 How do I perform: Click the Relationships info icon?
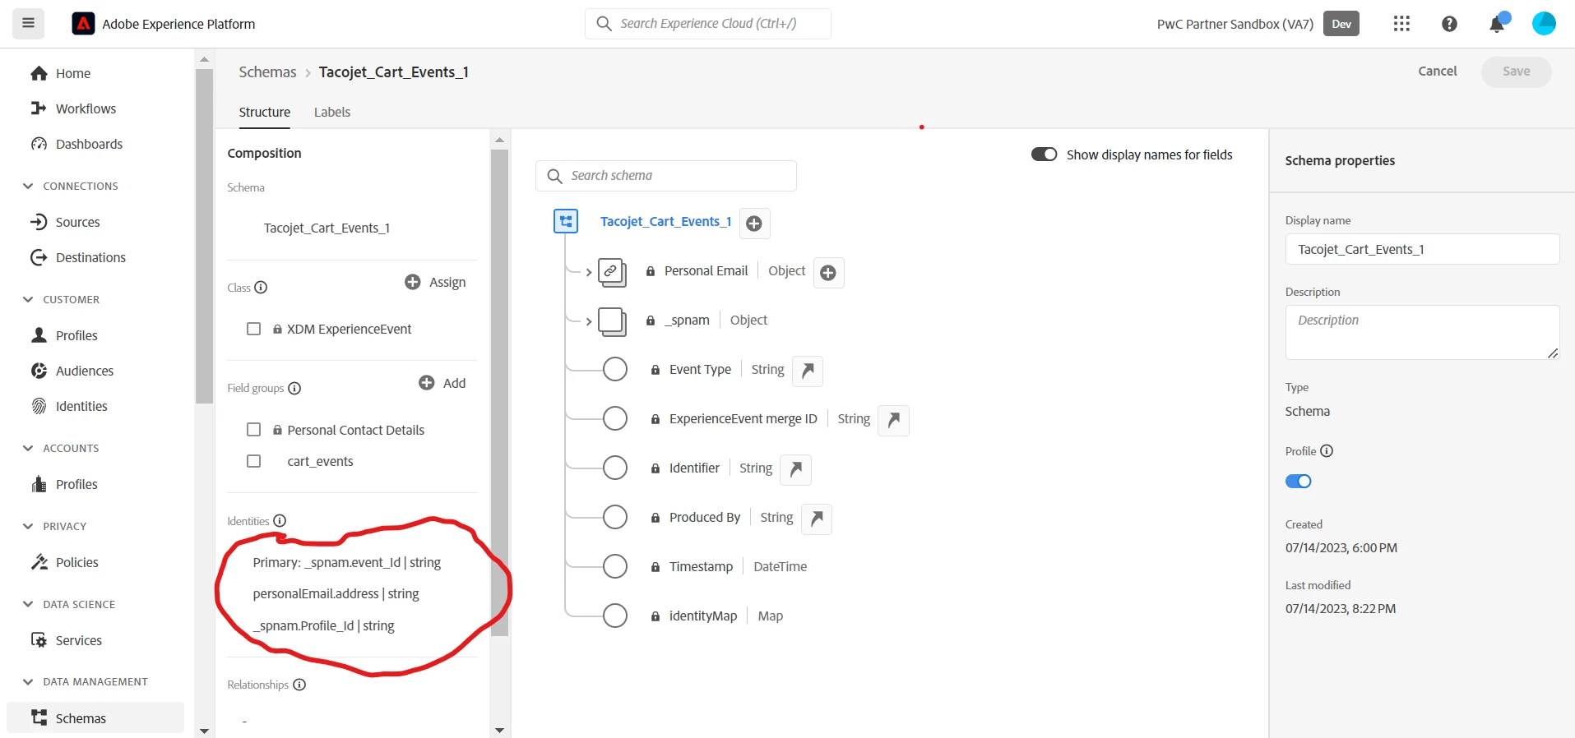(299, 685)
